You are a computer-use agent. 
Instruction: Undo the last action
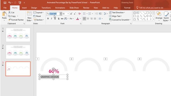coord(10,3)
